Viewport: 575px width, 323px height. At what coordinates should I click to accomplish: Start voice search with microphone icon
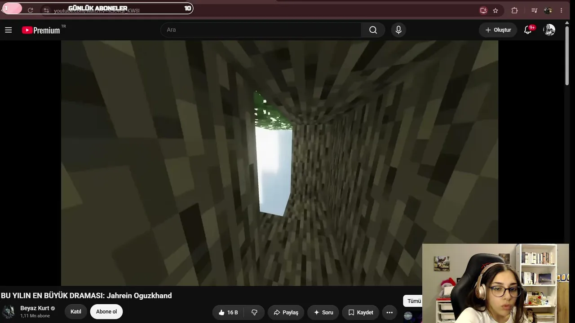[398, 30]
